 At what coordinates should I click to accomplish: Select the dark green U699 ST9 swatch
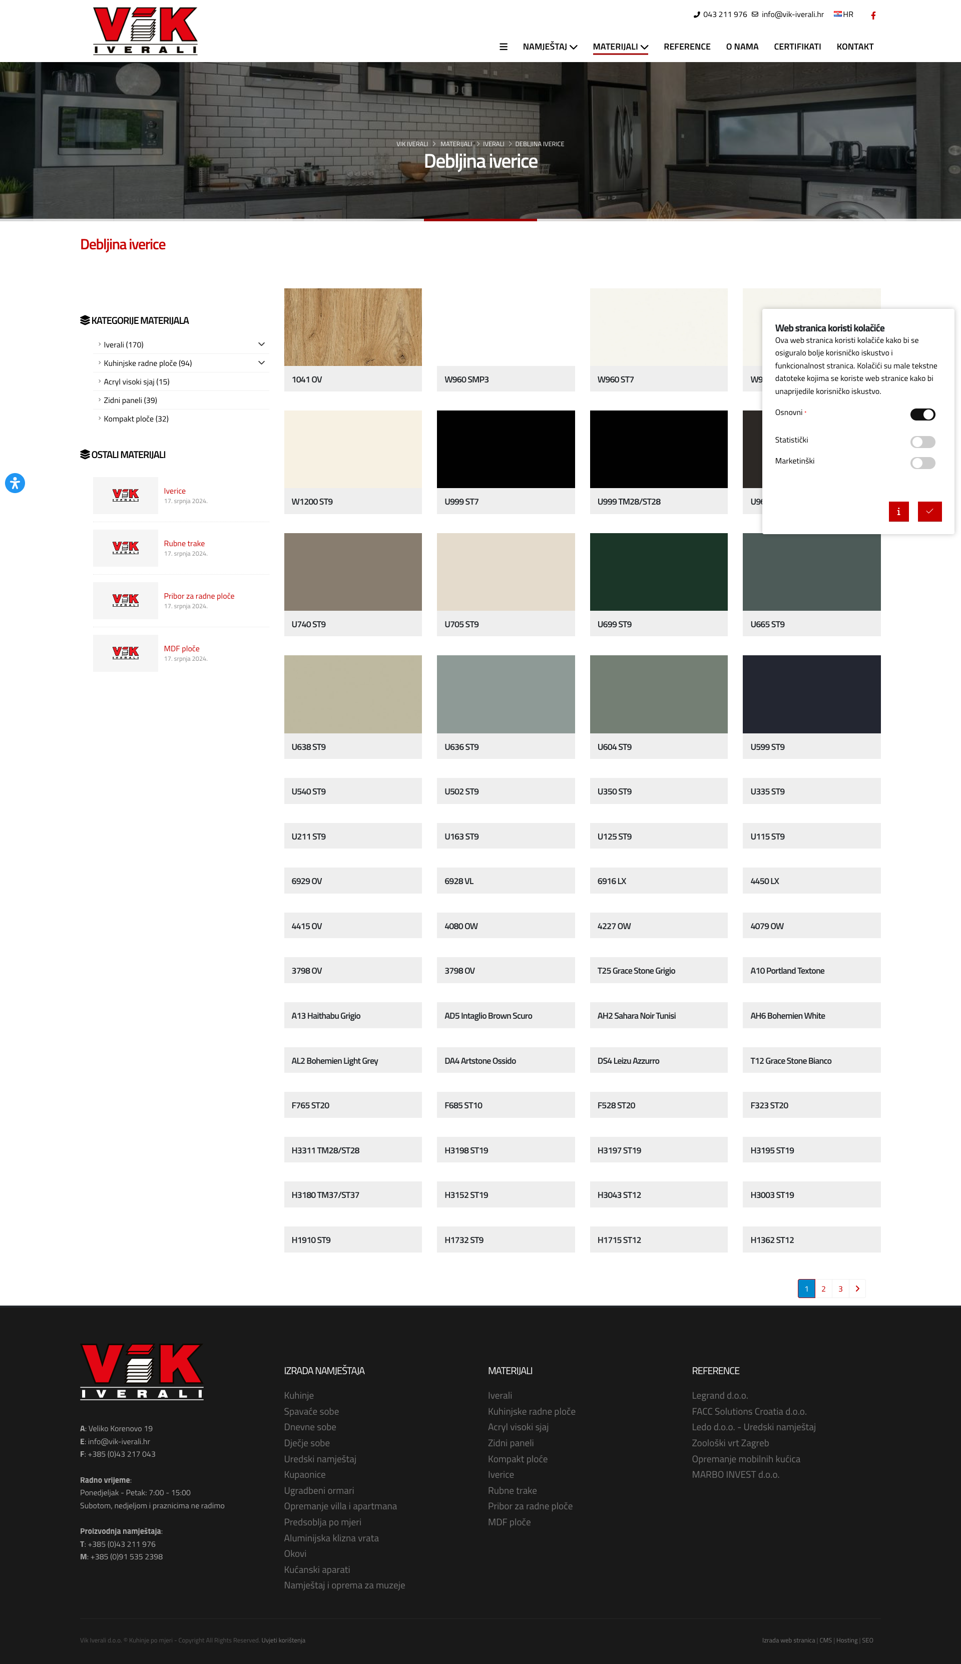pos(658,571)
